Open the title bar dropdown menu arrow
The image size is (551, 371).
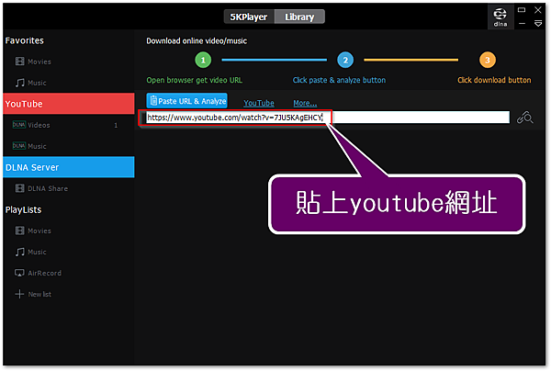click(x=538, y=24)
